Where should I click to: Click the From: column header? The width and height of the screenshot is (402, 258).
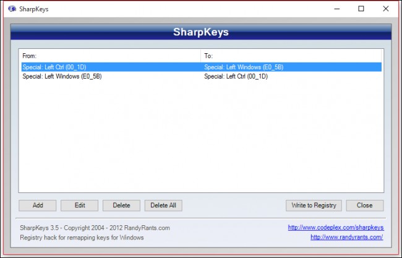coord(109,56)
